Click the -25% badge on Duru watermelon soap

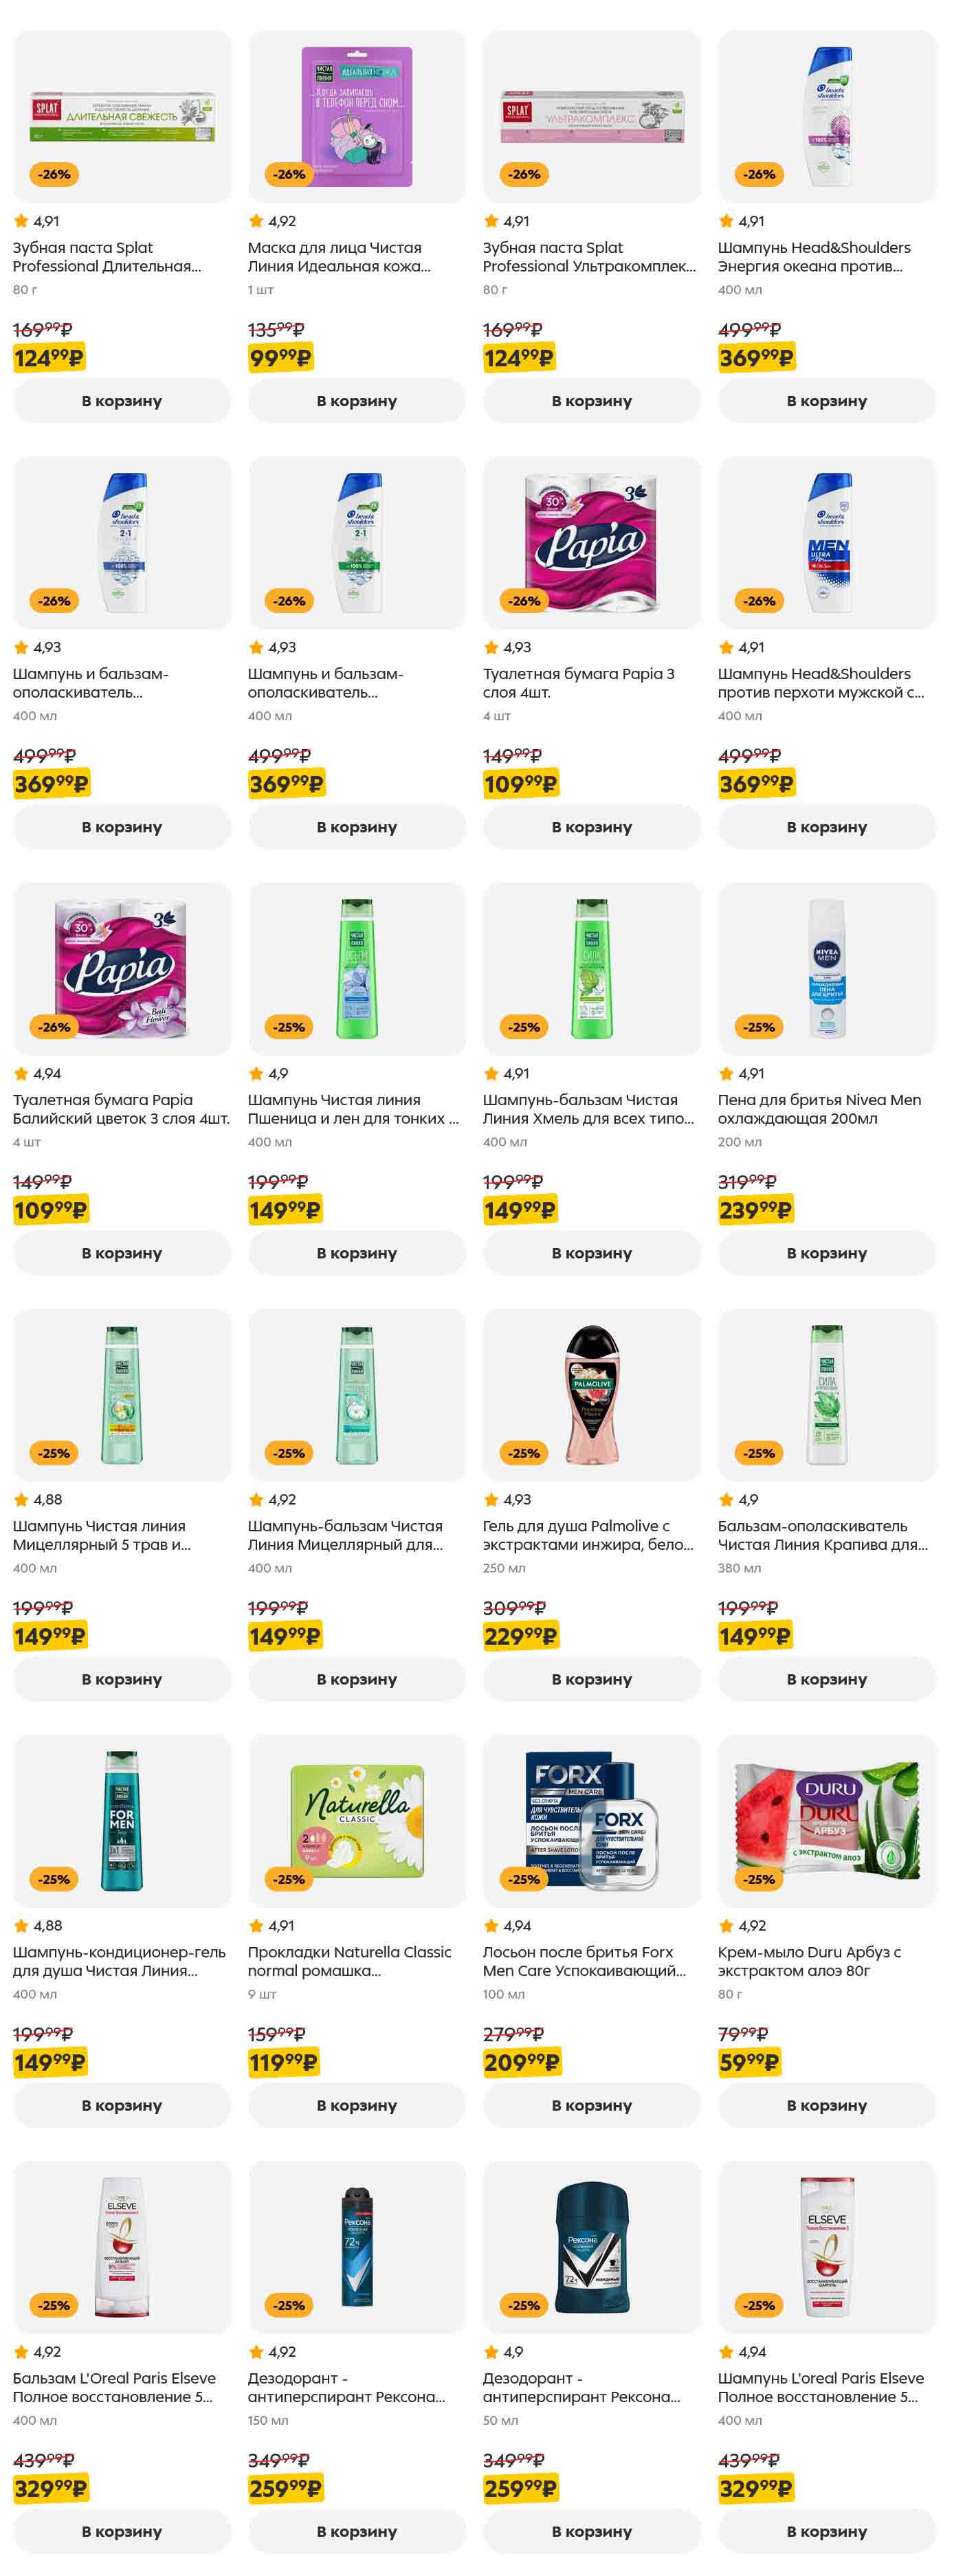[759, 1879]
